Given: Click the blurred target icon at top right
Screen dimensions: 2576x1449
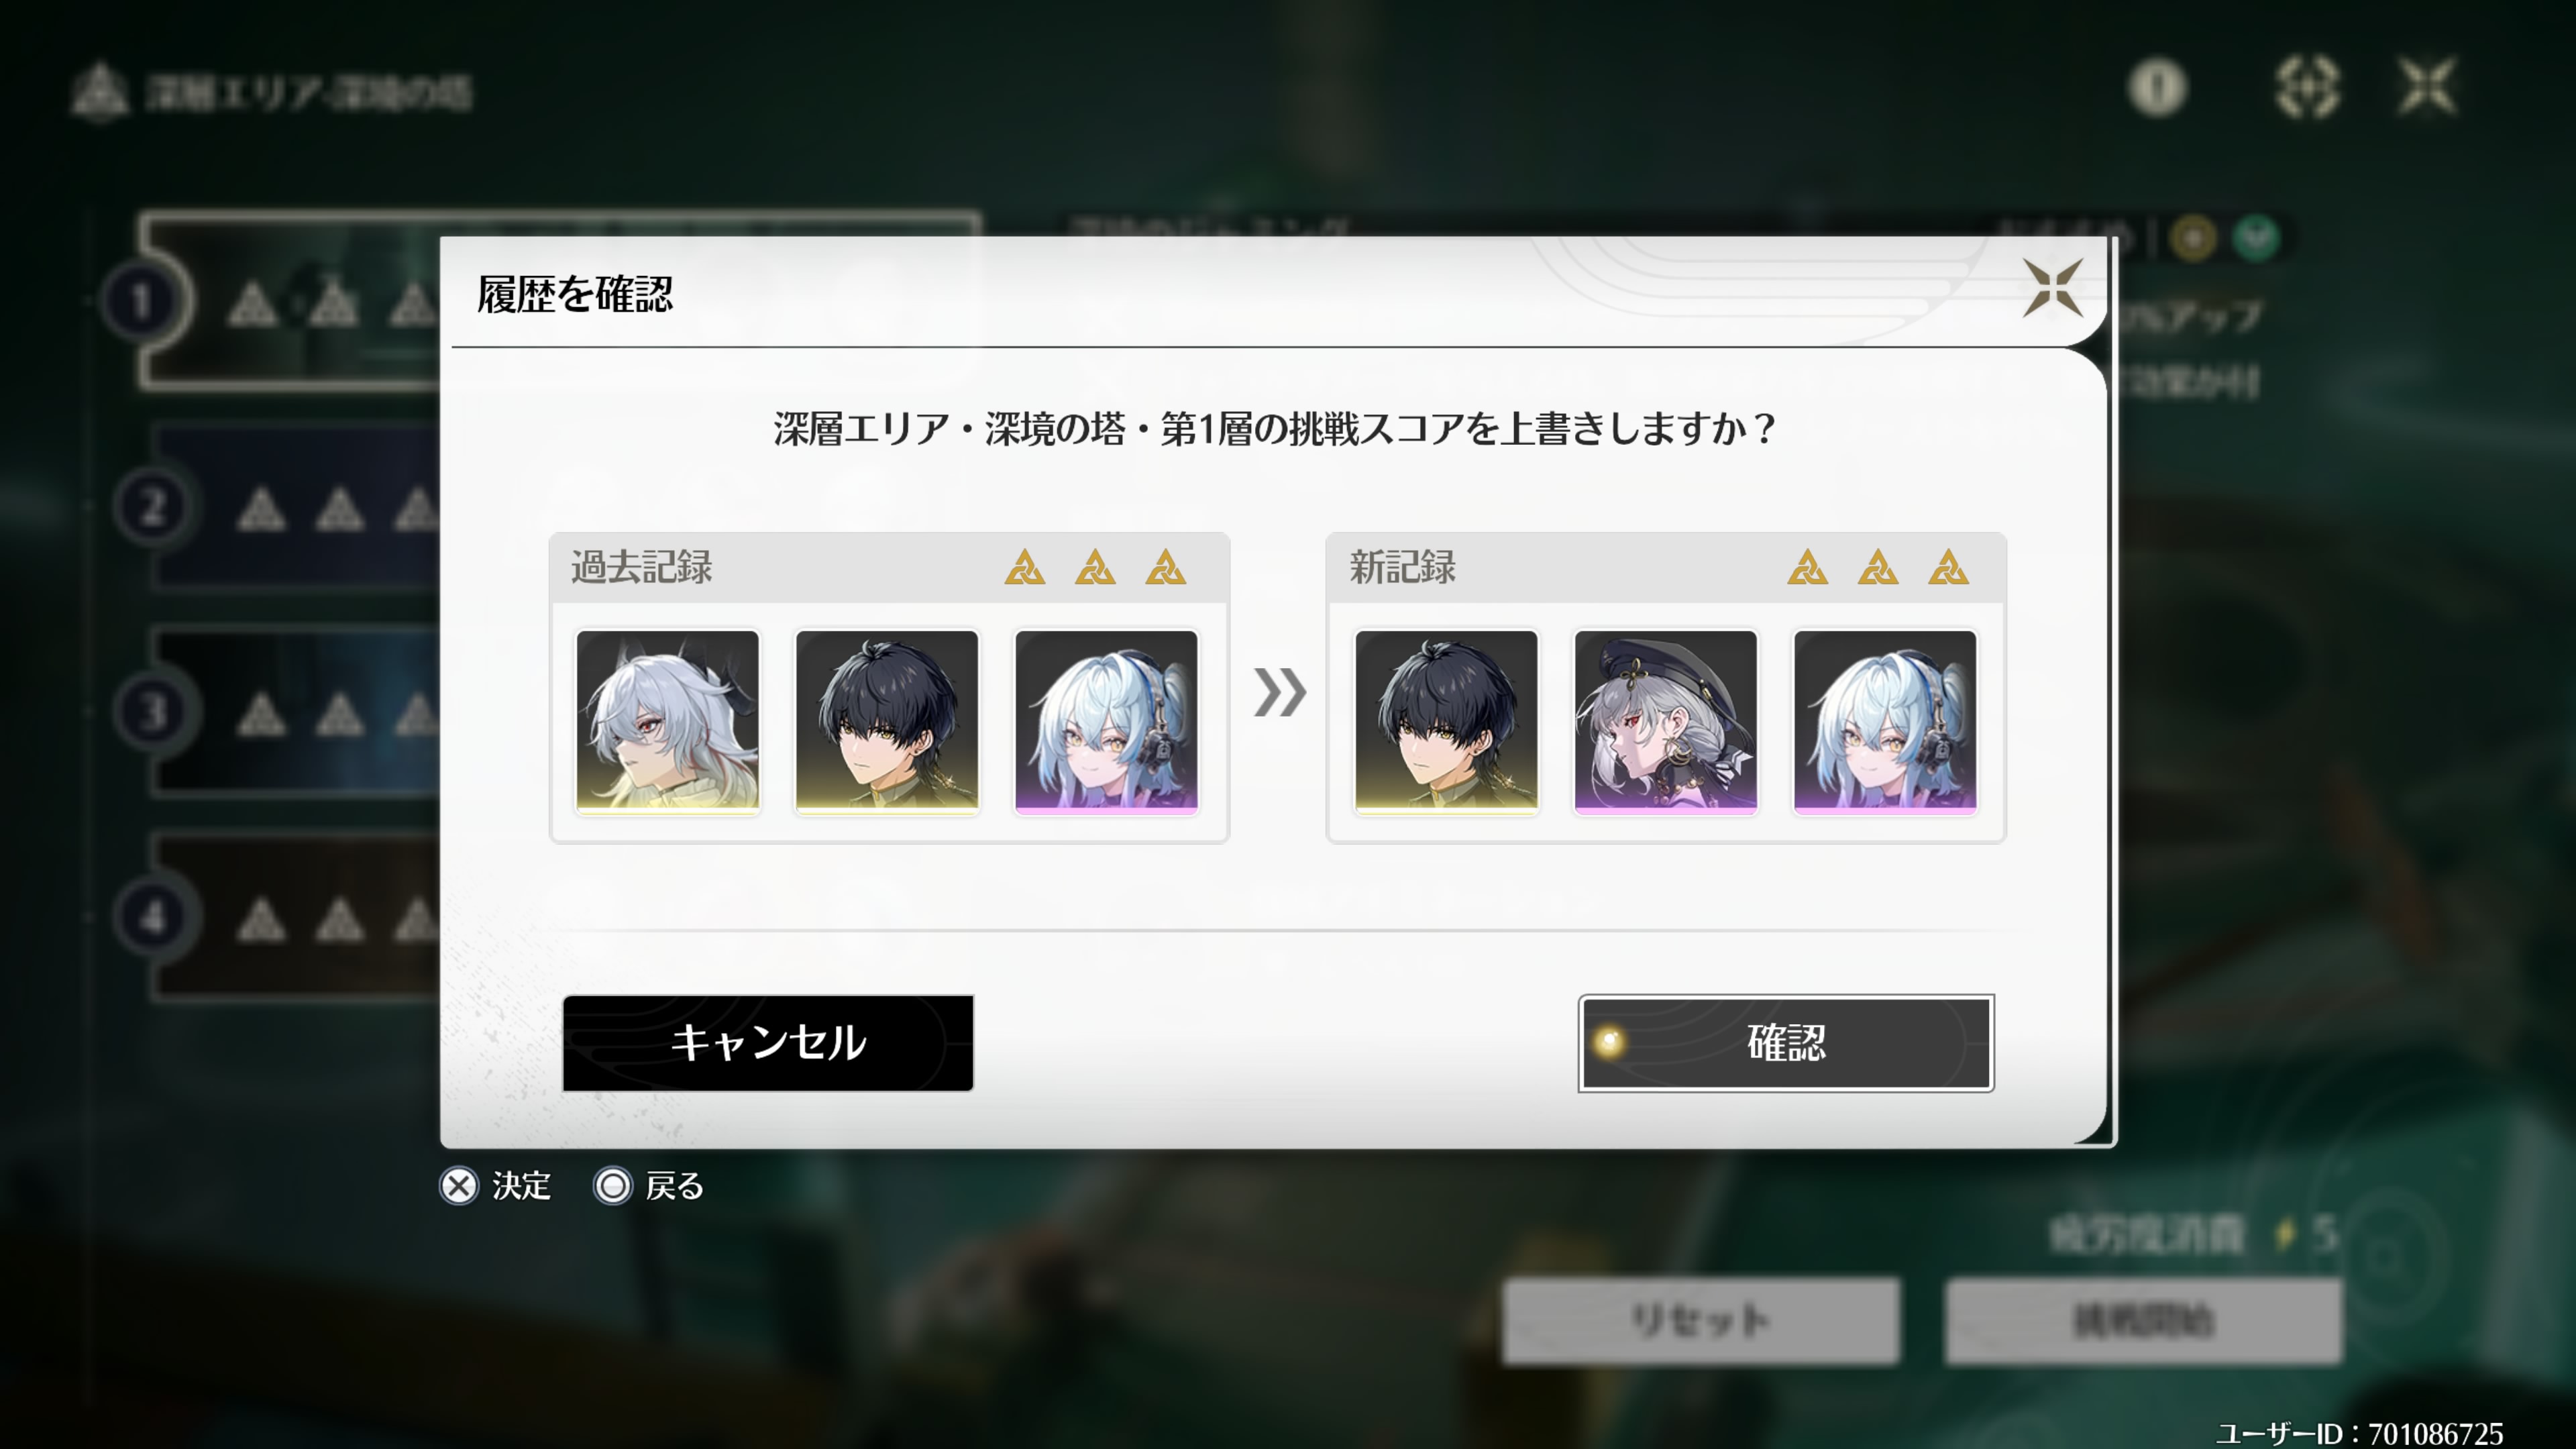Looking at the screenshot, I should point(2306,88).
